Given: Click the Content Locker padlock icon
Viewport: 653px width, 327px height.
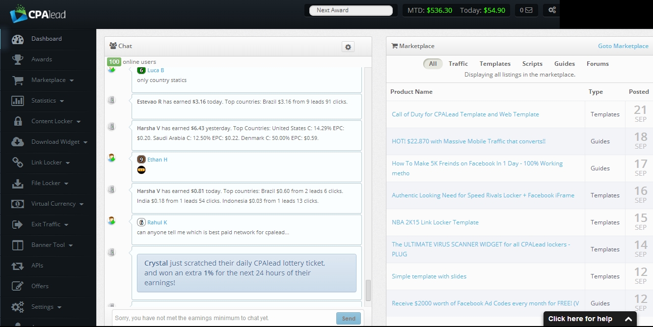Looking at the screenshot, I should 18,121.
